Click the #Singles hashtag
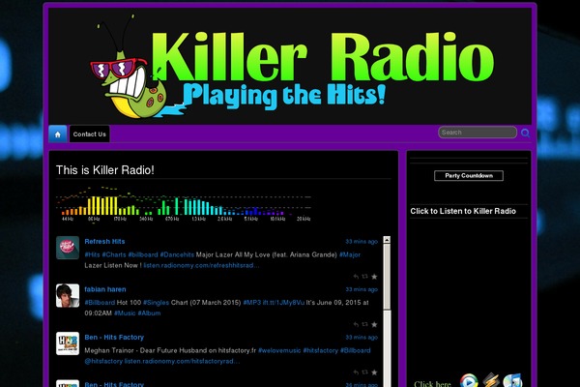Screen dimensions: 580x387 point(156,303)
